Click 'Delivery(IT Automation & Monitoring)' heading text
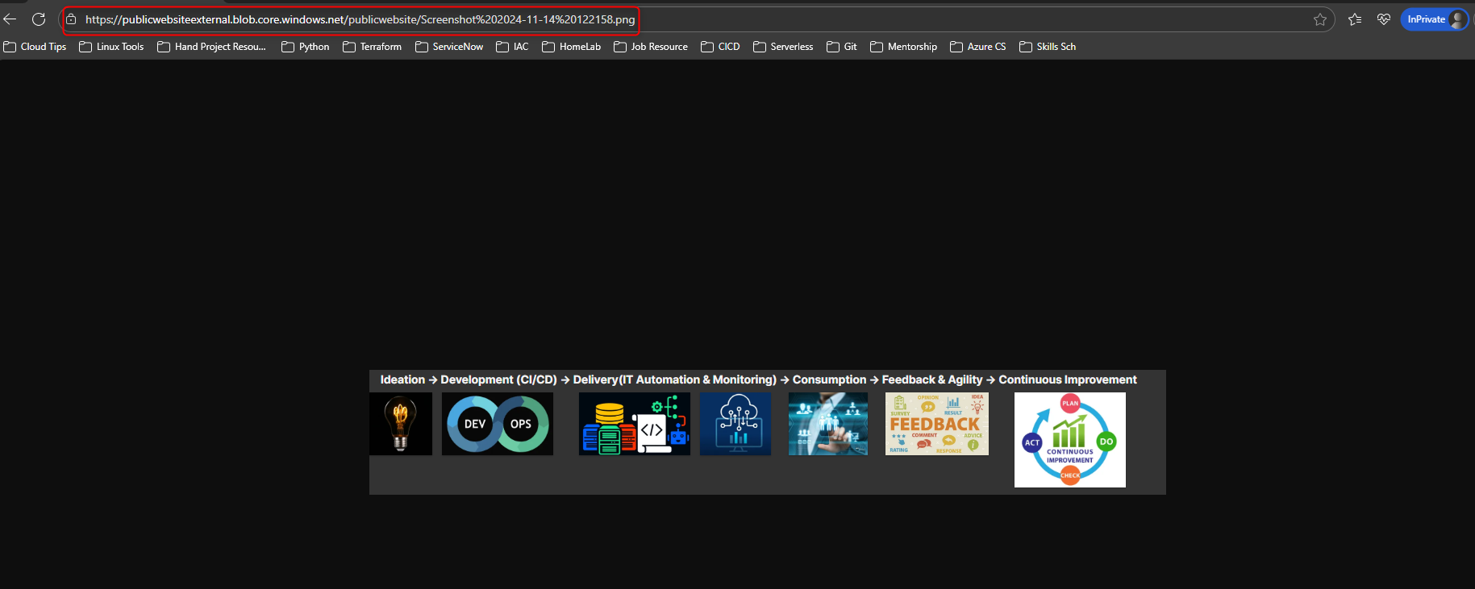1475x589 pixels. (x=674, y=380)
